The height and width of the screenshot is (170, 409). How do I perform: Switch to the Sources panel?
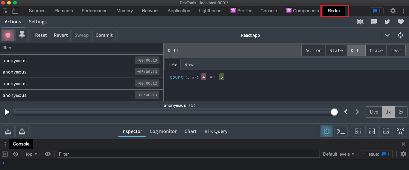point(37,11)
